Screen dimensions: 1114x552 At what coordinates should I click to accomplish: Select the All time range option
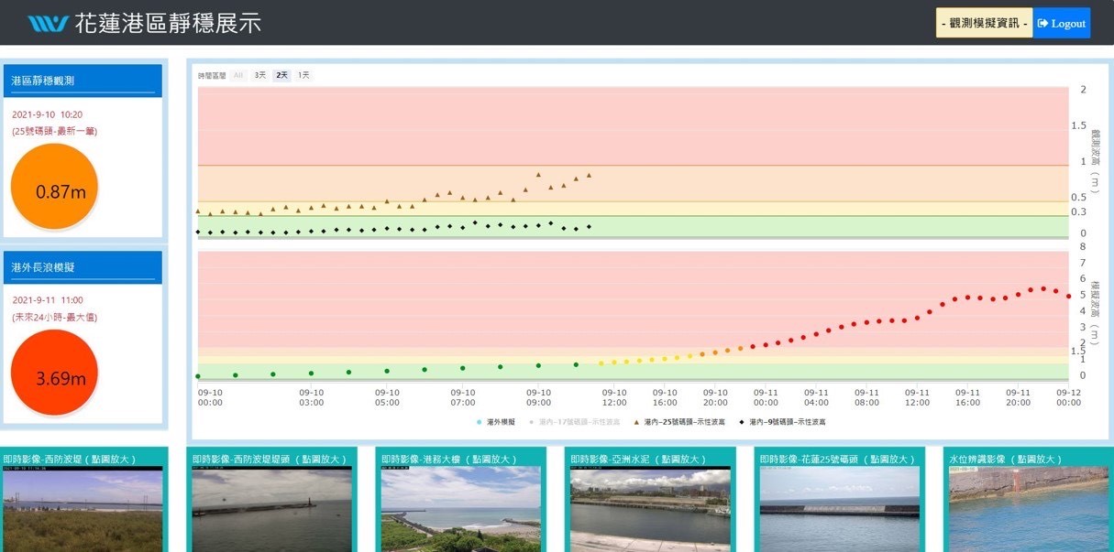point(238,75)
